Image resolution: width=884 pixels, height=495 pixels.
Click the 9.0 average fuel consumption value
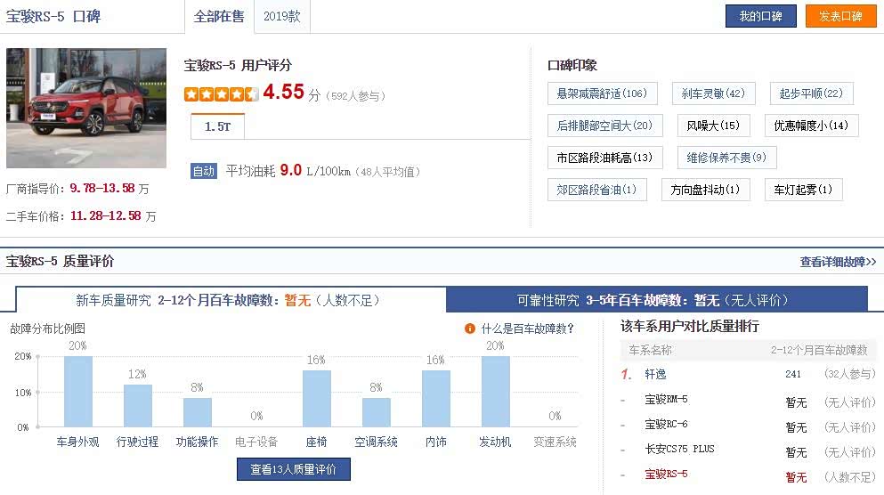point(291,170)
